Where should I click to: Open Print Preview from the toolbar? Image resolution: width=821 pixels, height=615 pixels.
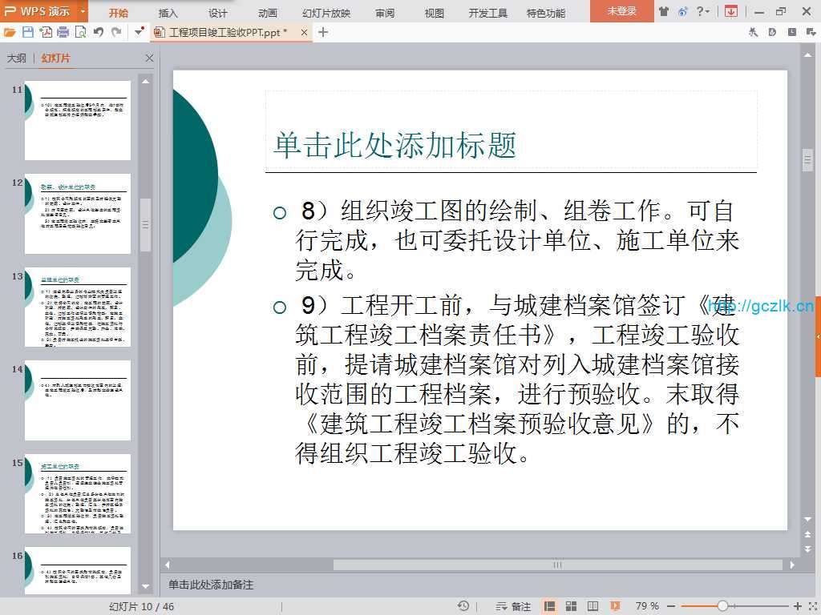click(80, 32)
